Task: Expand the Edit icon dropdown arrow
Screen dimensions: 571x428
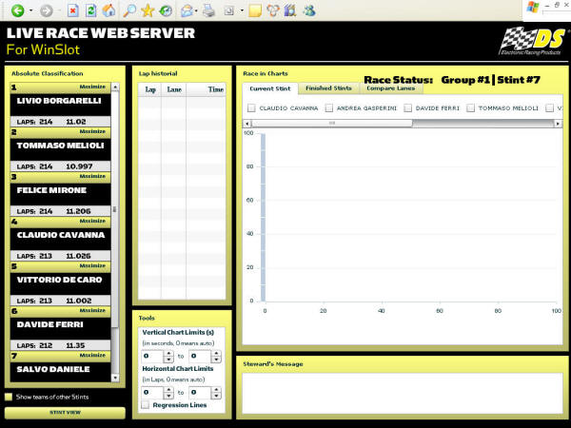Action: click(x=242, y=10)
